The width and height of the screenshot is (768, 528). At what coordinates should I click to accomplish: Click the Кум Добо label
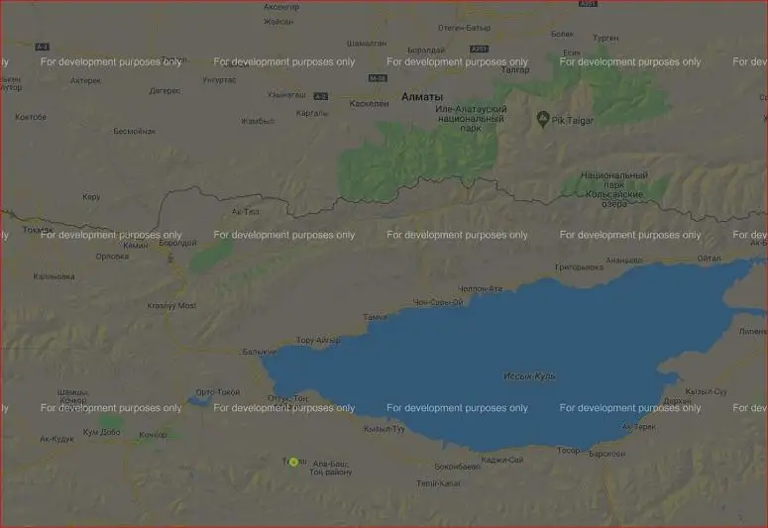coord(101,432)
